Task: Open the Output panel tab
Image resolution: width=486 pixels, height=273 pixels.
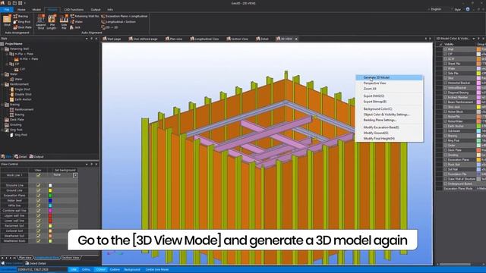Action: click(36, 157)
